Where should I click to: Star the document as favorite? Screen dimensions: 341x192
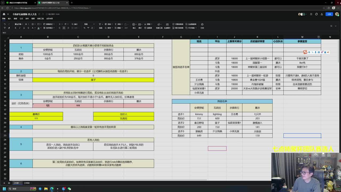coord(39,14)
